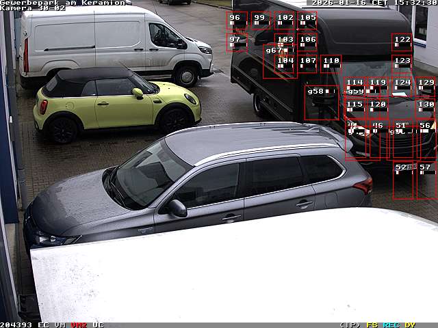The width and height of the screenshot is (438, 328).
Task: Select detection box labeled 96
Action: click(x=237, y=20)
